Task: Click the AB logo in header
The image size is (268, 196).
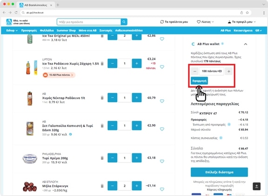Action: click(x=9, y=22)
